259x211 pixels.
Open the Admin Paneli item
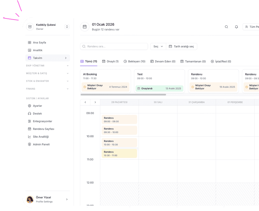pos(41,144)
